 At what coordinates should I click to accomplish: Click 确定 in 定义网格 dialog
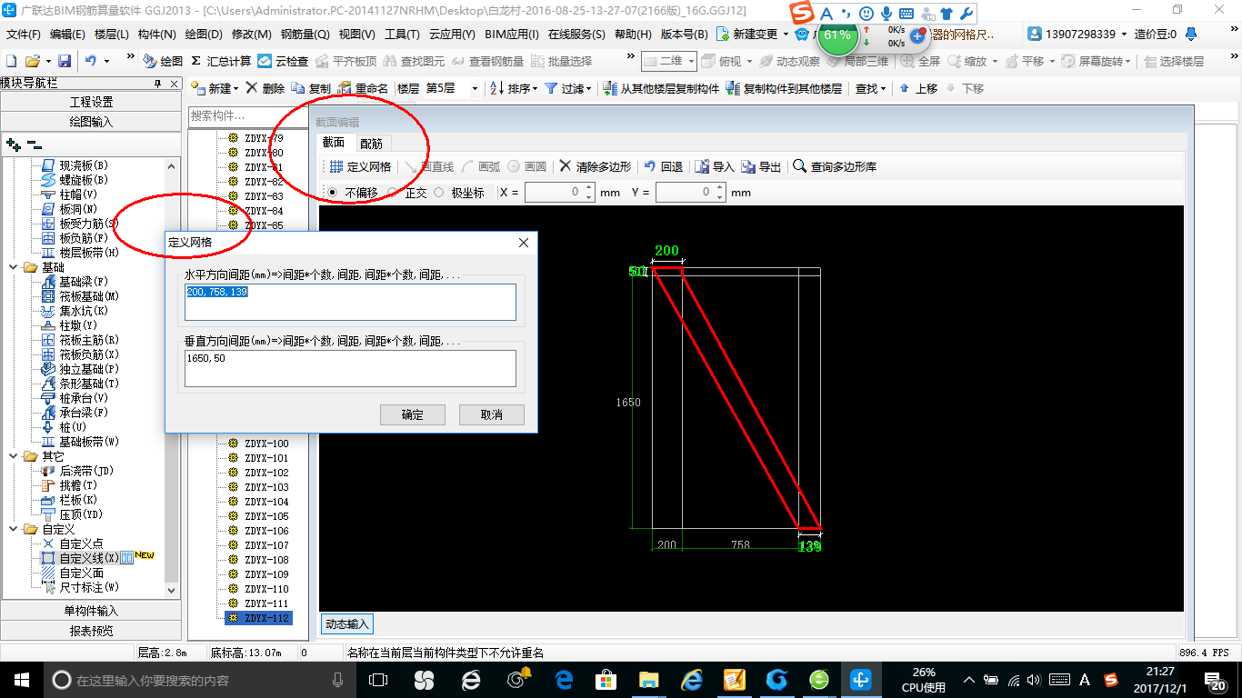[413, 414]
